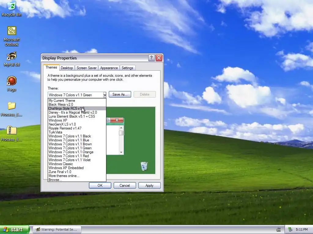Switch to the Settings tab
The image size is (313, 234).
click(127, 68)
